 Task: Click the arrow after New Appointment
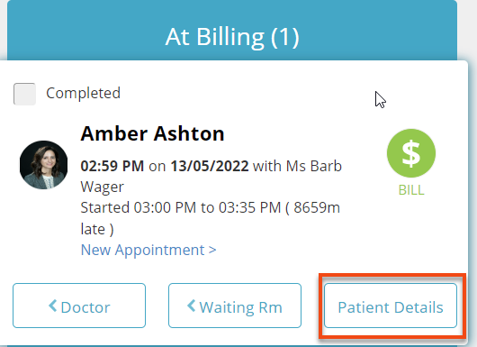click(x=212, y=251)
